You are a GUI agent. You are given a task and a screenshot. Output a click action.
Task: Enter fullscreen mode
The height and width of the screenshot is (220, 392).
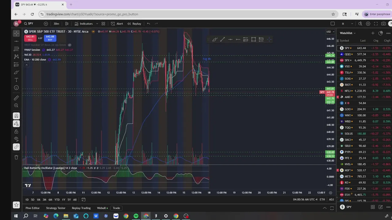click(376, 24)
